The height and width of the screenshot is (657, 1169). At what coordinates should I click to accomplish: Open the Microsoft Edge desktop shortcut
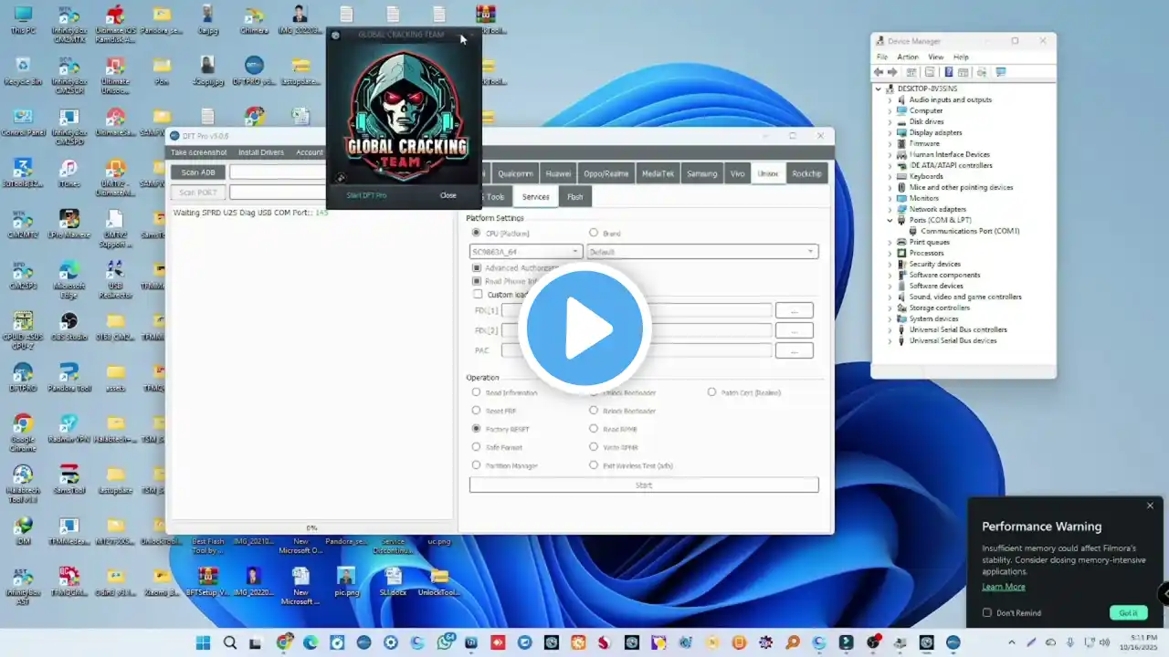(x=68, y=272)
